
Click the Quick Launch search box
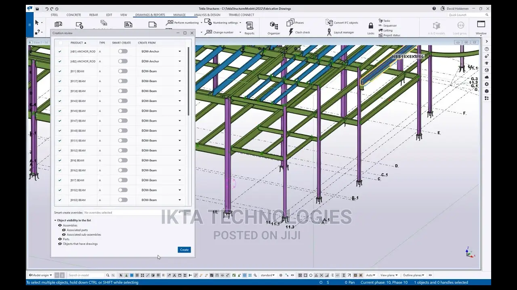tap(469, 15)
